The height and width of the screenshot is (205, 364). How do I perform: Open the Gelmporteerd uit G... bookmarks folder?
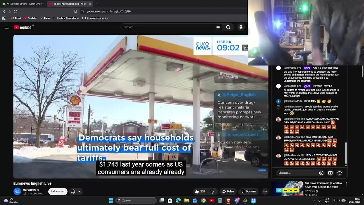pyautogui.click(x=95, y=18)
